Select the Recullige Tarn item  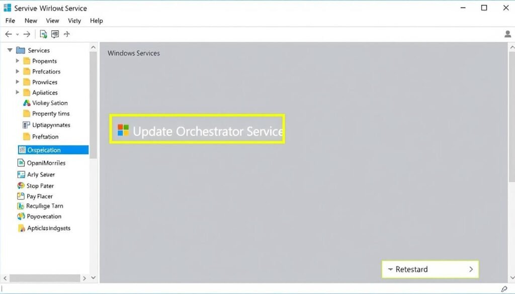[x=45, y=206]
